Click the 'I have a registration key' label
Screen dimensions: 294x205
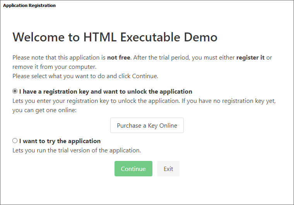pyautogui.click(x=106, y=92)
